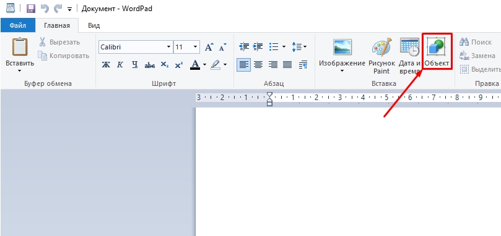Toggle italic formatting (К)
The height and width of the screenshot is (236, 501).
tap(120, 65)
